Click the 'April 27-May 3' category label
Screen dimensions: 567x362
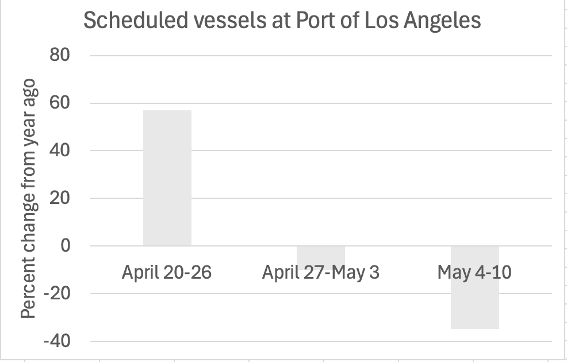(320, 272)
